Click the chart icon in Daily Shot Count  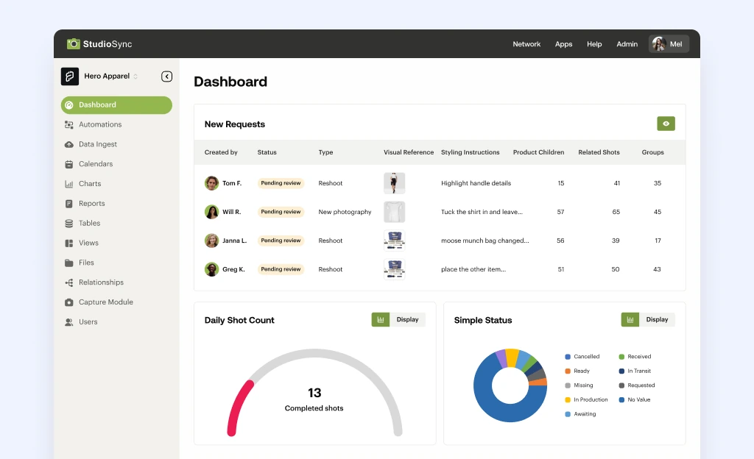(381, 320)
